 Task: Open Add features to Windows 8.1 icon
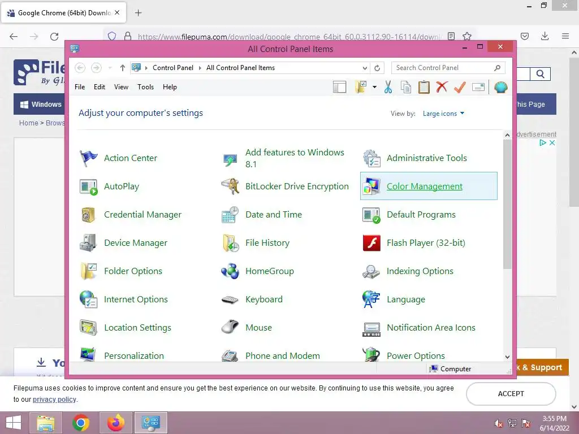(x=230, y=159)
